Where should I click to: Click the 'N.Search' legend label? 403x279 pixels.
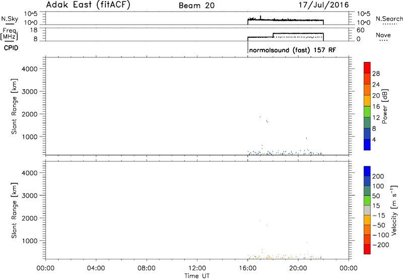pyautogui.click(x=389, y=19)
